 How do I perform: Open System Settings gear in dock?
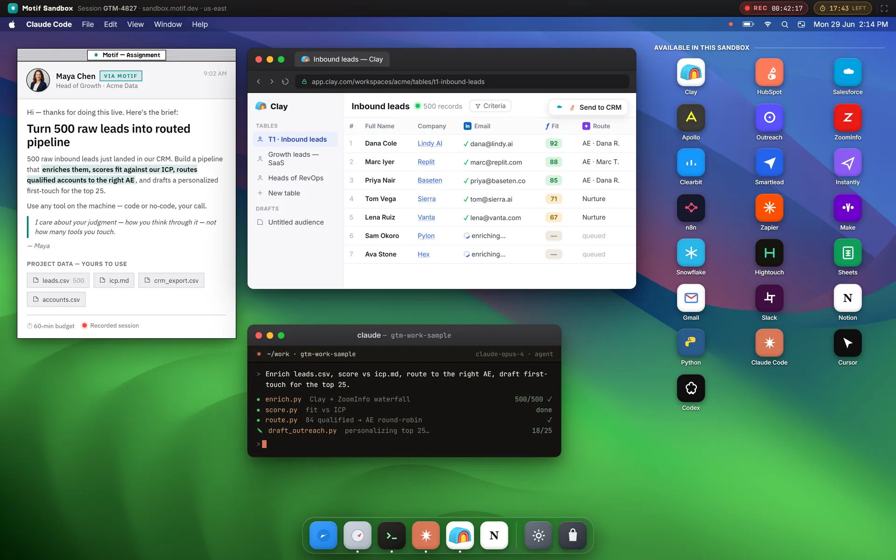[x=539, y=535]
